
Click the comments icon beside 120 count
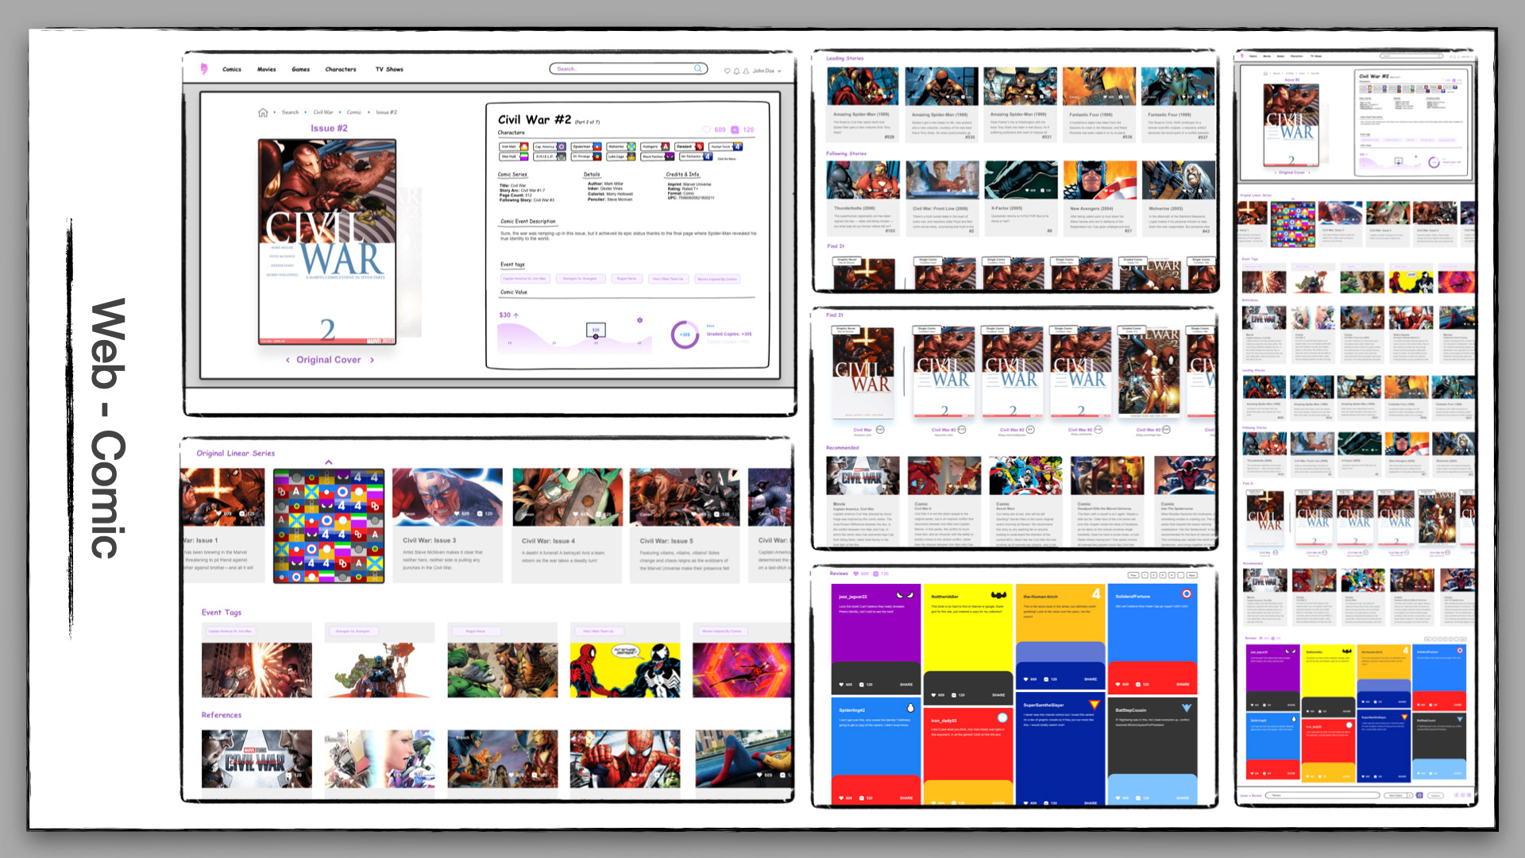point(735,129)
